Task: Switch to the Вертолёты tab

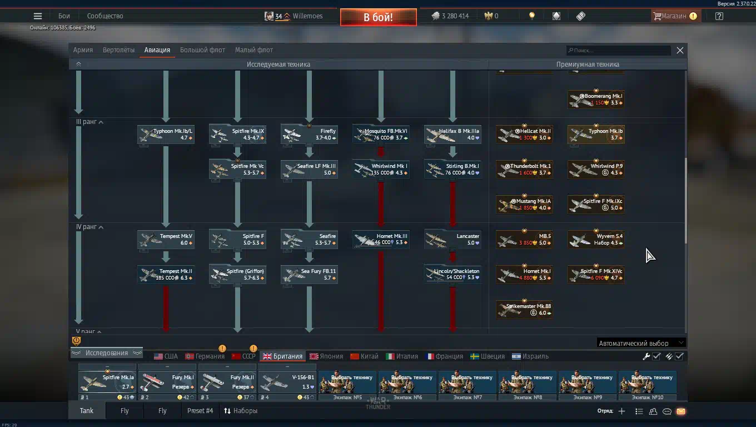Action: (118, 50)
